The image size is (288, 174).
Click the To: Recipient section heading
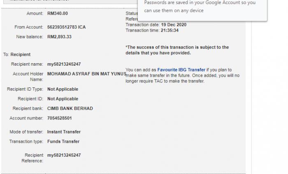pyautogui.click(x=17, y=55)
